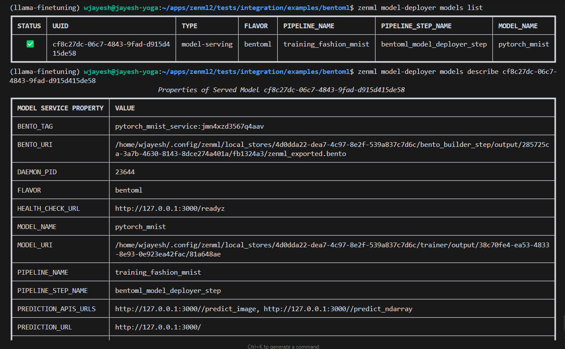Open the prediction URL http://127.0.0.1:3000/
The width and height of the screenshot is (565, 349).
pyautogui.click(x=156, y=327)
